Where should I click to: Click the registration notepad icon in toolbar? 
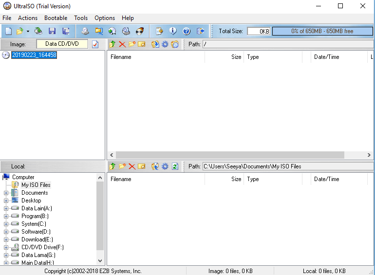[x=159, y=31]
